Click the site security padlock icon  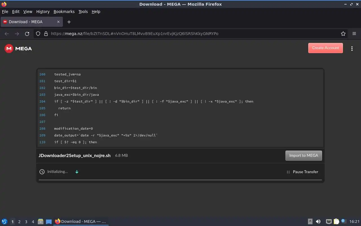[46, 34]
